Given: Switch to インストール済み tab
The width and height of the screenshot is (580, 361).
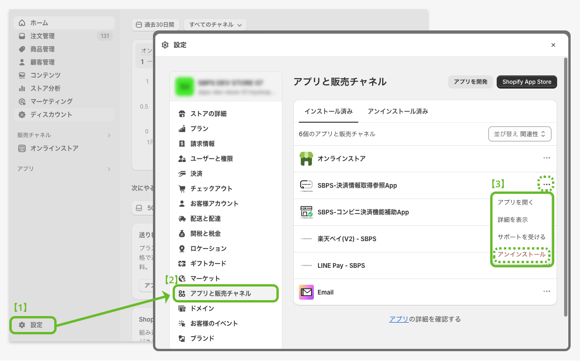Looking at the screenshot, I should click(x=328, y=111).
